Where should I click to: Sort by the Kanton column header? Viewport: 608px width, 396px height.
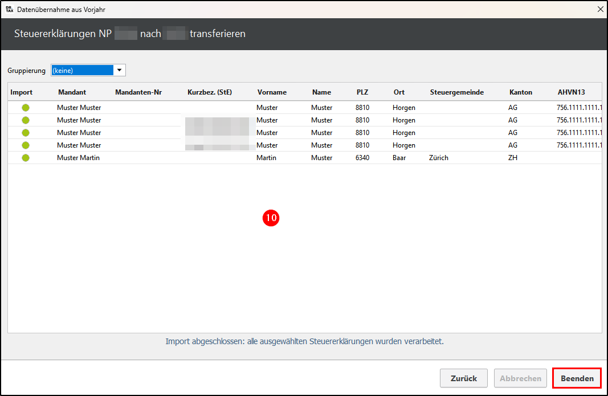pyautogui.click(x=521, y=92)
